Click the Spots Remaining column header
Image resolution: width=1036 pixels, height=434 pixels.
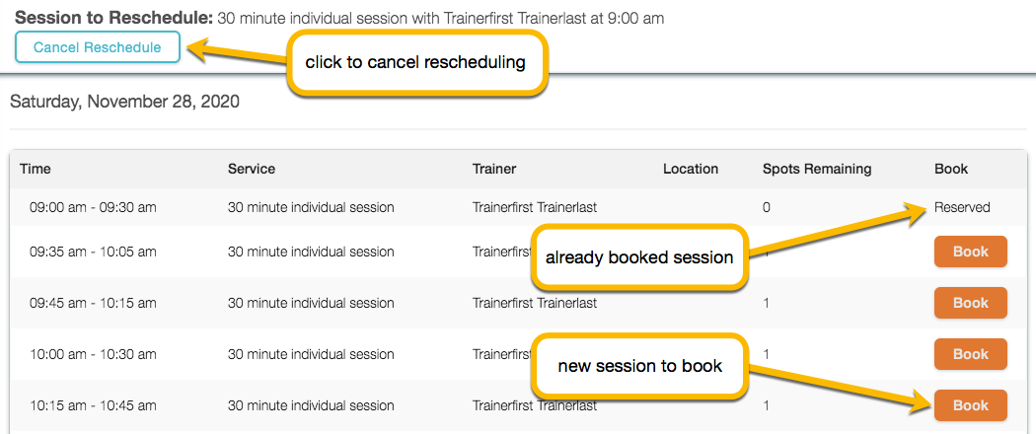817,169
